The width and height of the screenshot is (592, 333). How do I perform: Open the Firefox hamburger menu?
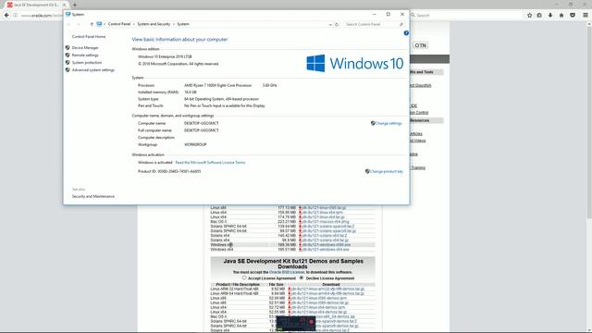point(586,15)
